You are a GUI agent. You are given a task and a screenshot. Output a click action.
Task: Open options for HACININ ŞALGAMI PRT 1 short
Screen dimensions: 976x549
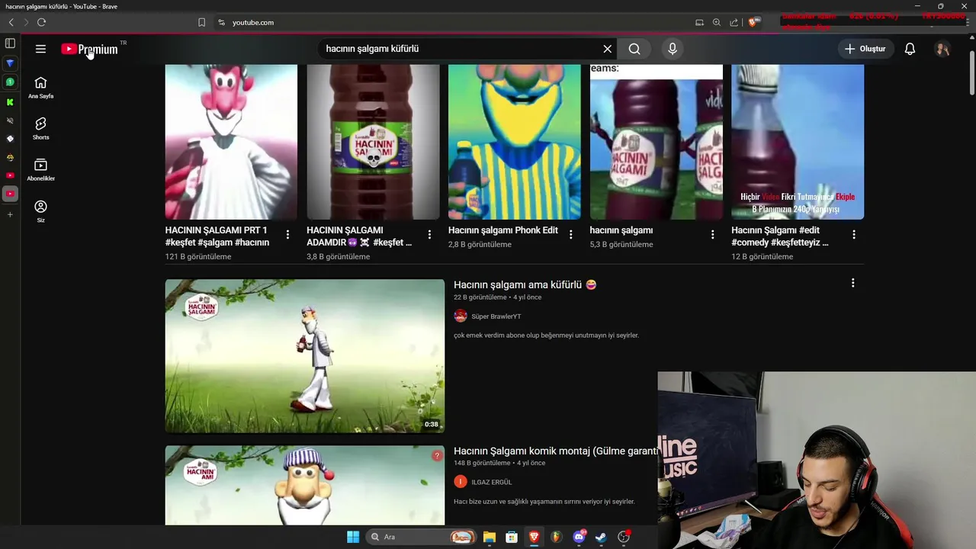point(287,235)
